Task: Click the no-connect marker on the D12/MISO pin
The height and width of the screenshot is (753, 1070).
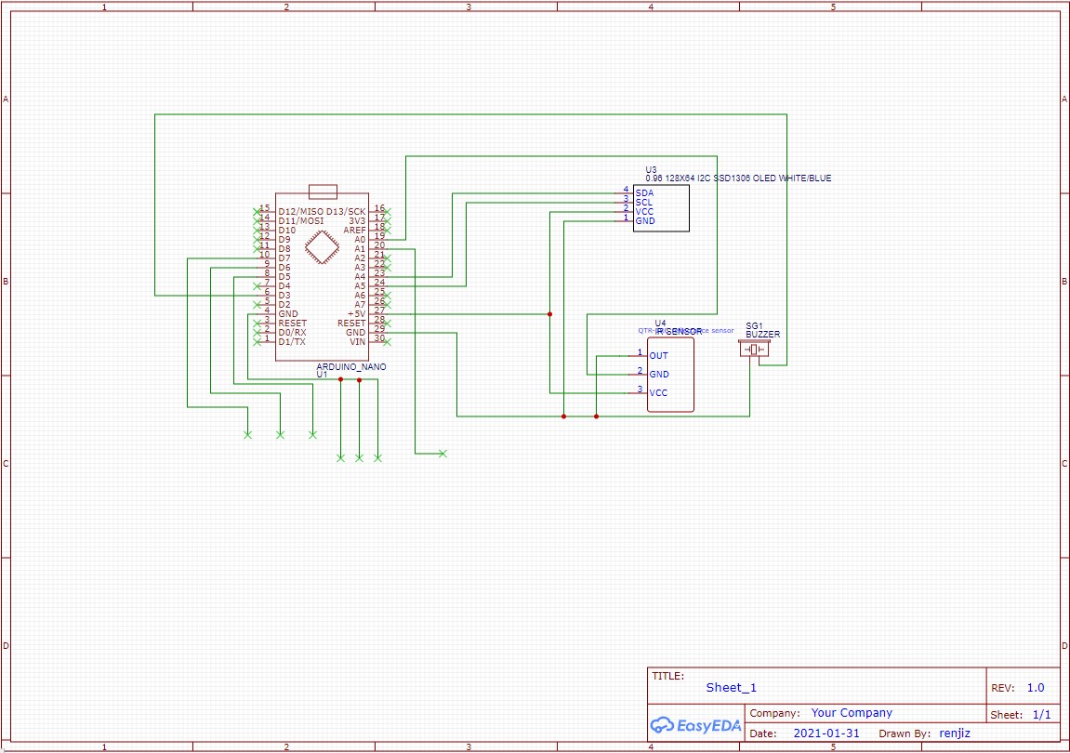Action: (x=258, y=212)
